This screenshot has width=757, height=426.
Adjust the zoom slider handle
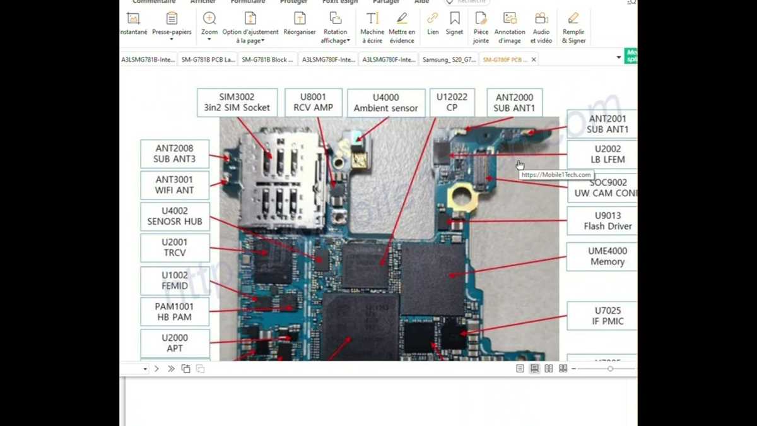pyautogui.click(x=610, y=369)
